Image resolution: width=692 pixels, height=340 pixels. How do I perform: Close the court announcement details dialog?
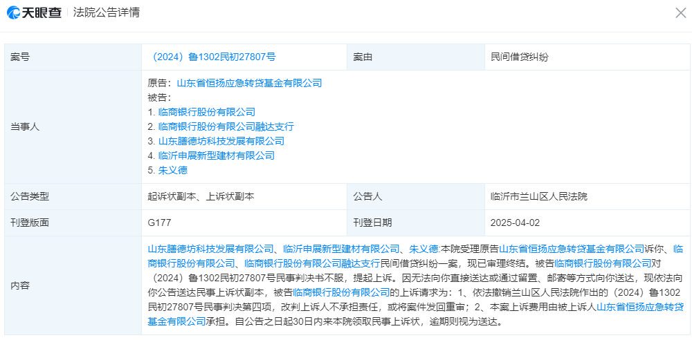point(680,13)
